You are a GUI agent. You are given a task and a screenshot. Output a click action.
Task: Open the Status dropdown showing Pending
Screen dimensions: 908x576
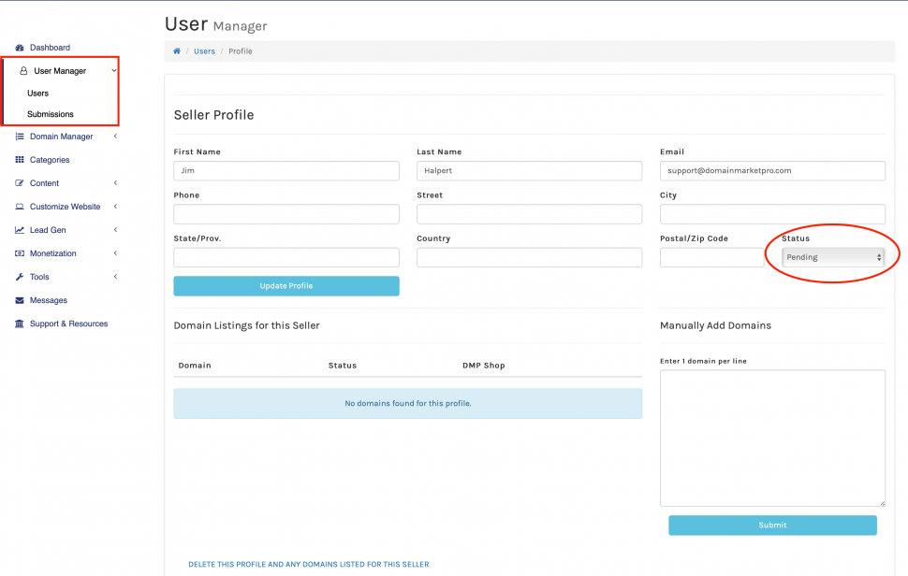coord(833,257)
